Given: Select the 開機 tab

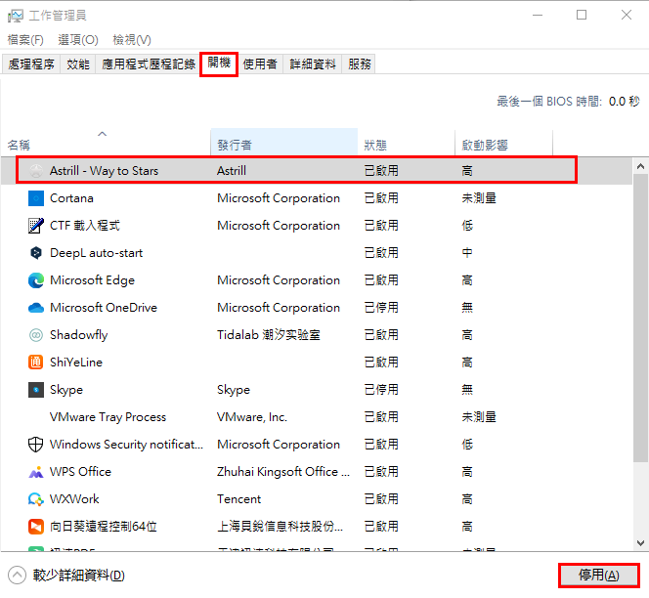Looking at the screenshot, I should point(219,64).
